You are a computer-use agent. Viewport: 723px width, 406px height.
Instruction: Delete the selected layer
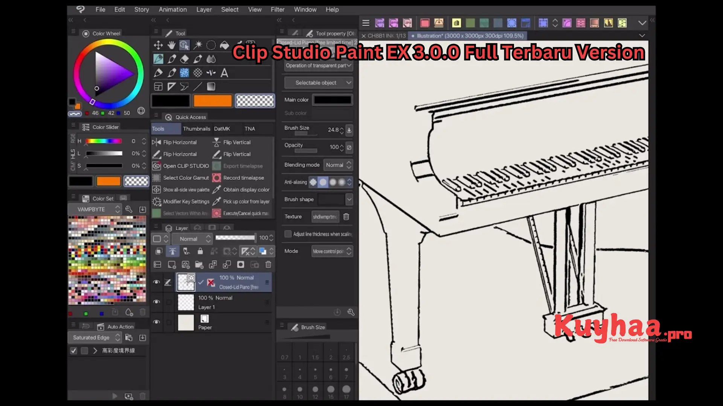(x=268, y=265)
